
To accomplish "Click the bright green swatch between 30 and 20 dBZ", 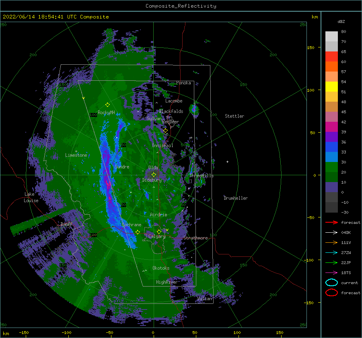I will click(x=331, y=167).
